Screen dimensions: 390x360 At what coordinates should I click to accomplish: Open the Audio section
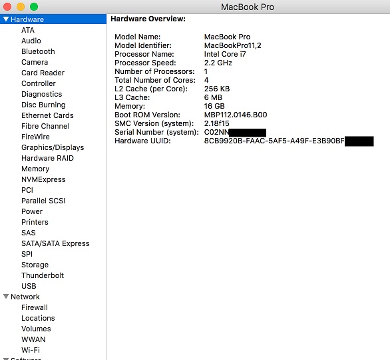pyautogui.click(x=31, y=41)
